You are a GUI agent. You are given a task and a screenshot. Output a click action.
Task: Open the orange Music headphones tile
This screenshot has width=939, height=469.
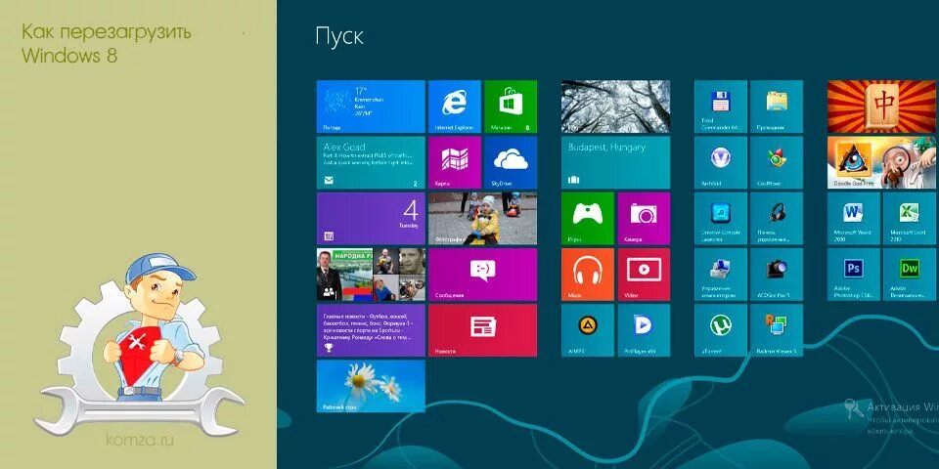click(588, 275)
